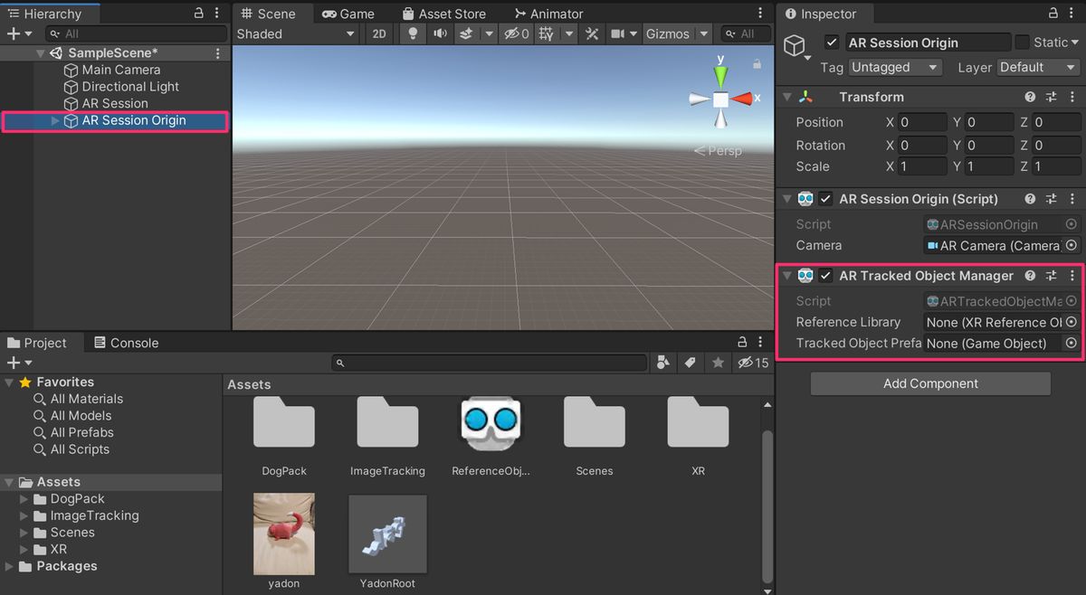Expand AR Session Origin in Hierarchy
This screenshot has height=595, width=1086.
coord(55,120)
